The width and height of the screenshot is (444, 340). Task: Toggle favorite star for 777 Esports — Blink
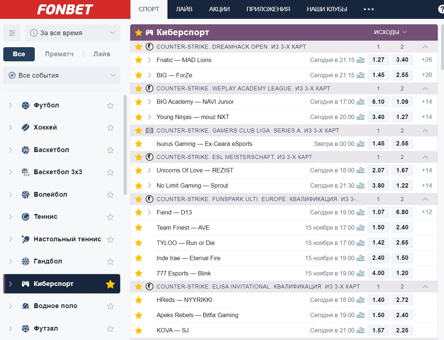point(138,273)
